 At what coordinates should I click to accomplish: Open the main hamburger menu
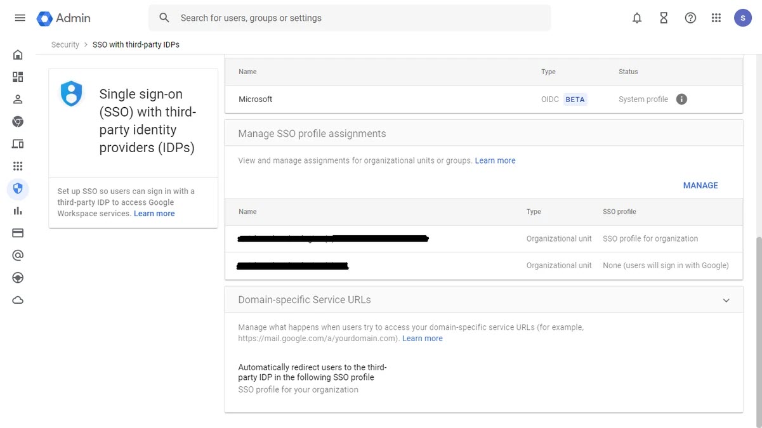(20, 18)
